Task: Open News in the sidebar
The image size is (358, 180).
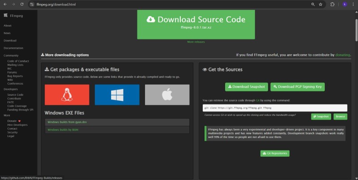Action: coord(7,33)
